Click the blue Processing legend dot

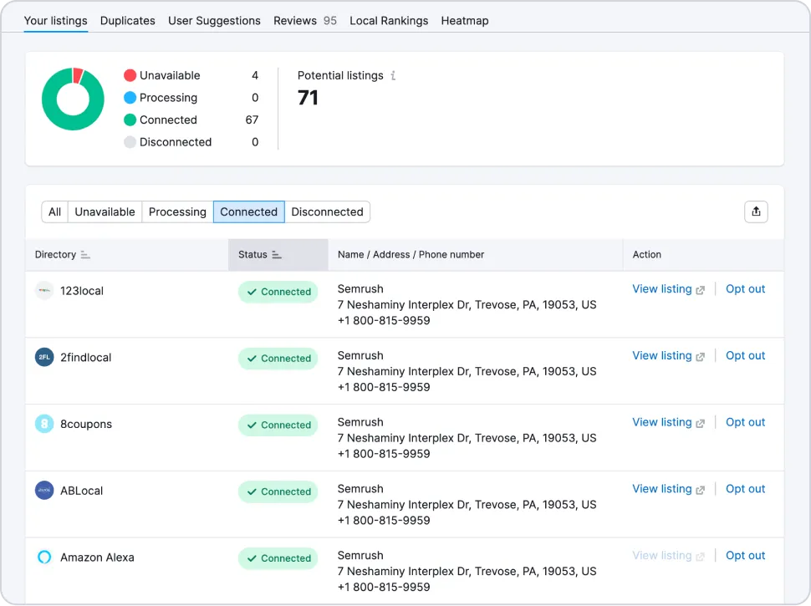click(130, 98)
